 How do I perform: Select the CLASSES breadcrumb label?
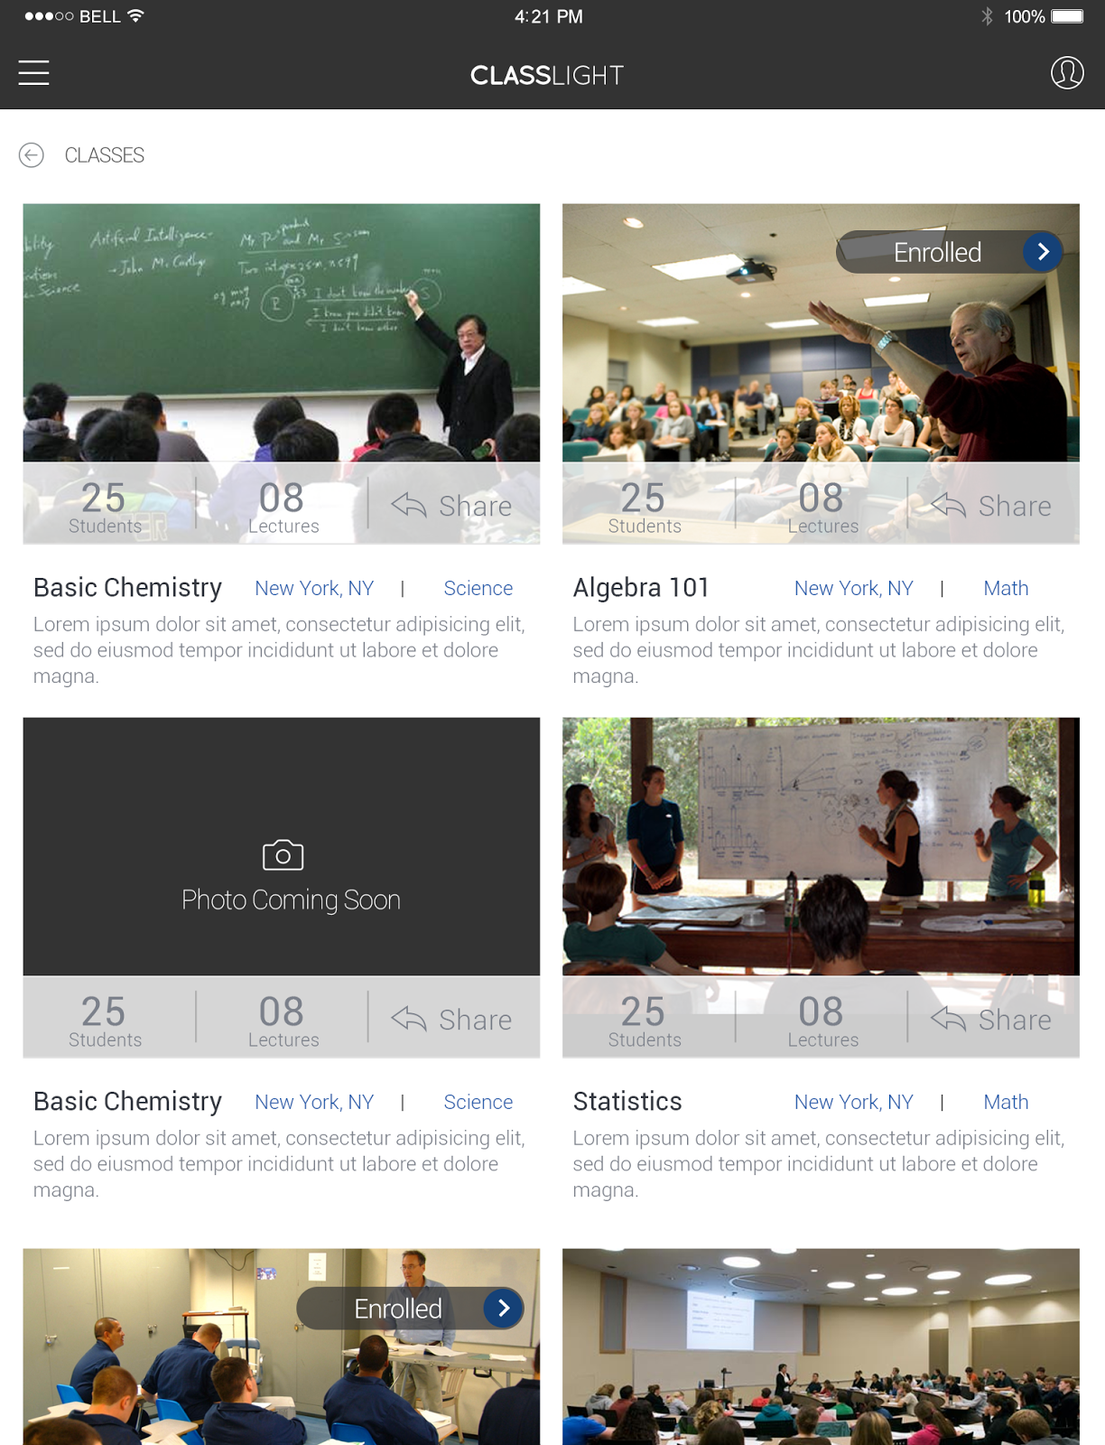click(x=105, y=155)
